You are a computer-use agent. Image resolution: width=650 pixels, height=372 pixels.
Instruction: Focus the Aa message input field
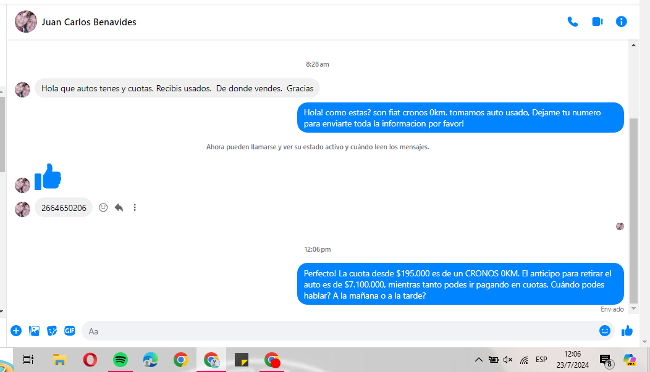click(339, 331)
